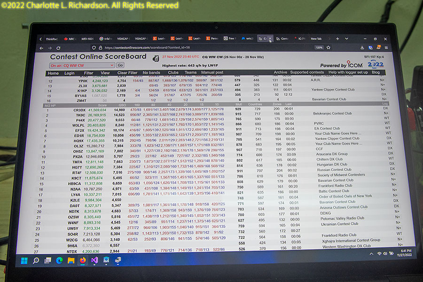Launch Visual Studio from the taskbar
This screenshot has height=282, width=423.
coord(95,259)
